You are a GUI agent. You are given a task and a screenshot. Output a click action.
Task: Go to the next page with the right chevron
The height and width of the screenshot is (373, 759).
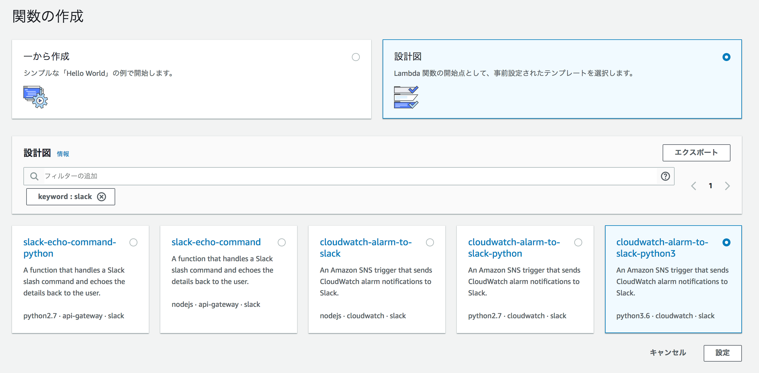click(727, 186)
